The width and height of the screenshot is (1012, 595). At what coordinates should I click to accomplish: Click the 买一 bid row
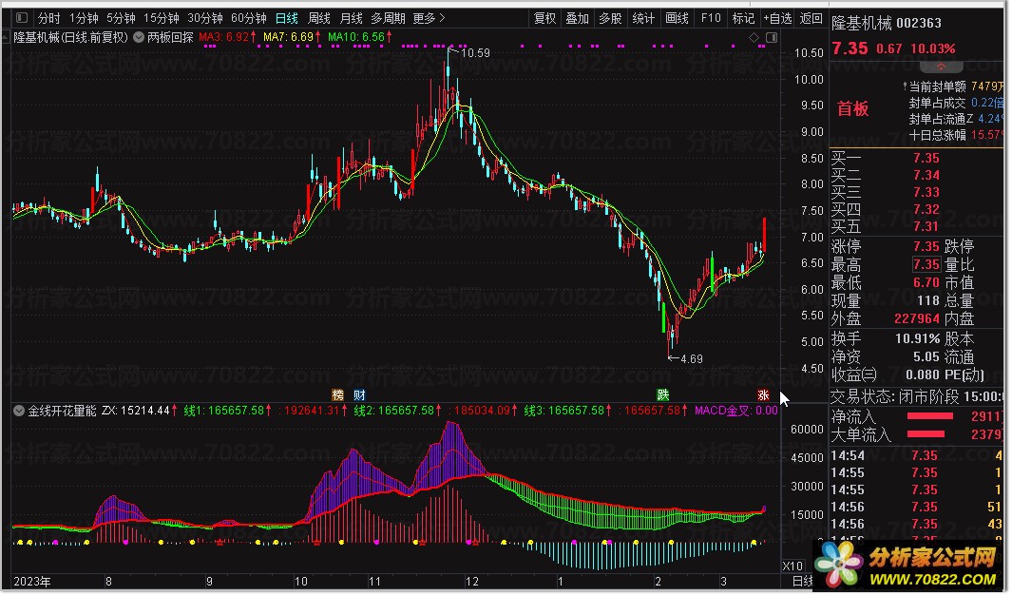[x=918, y=158]
